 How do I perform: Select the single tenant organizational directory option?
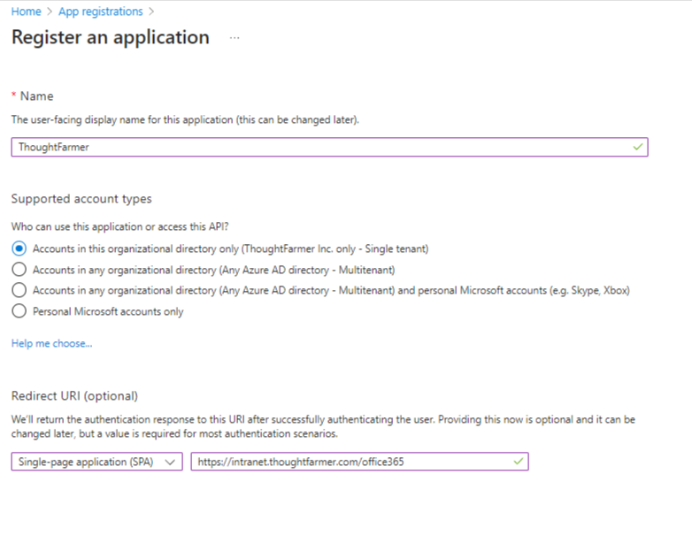click(x=19, y=248)
